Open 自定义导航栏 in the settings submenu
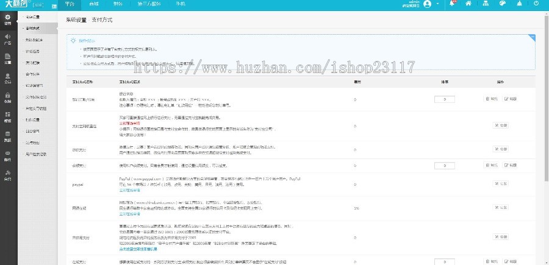Screen dimensions: 549x265 (x=36, y=108)
